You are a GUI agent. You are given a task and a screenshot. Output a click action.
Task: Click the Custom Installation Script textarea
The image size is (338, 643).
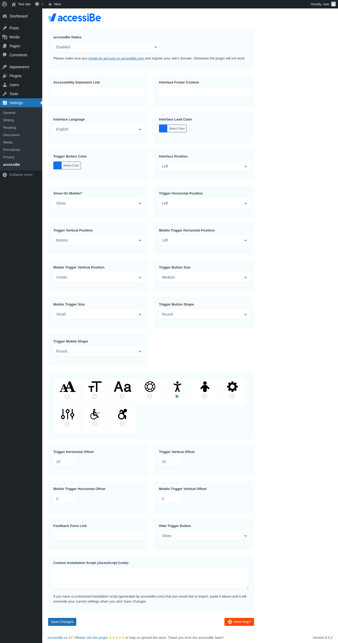tap(151, 578)
